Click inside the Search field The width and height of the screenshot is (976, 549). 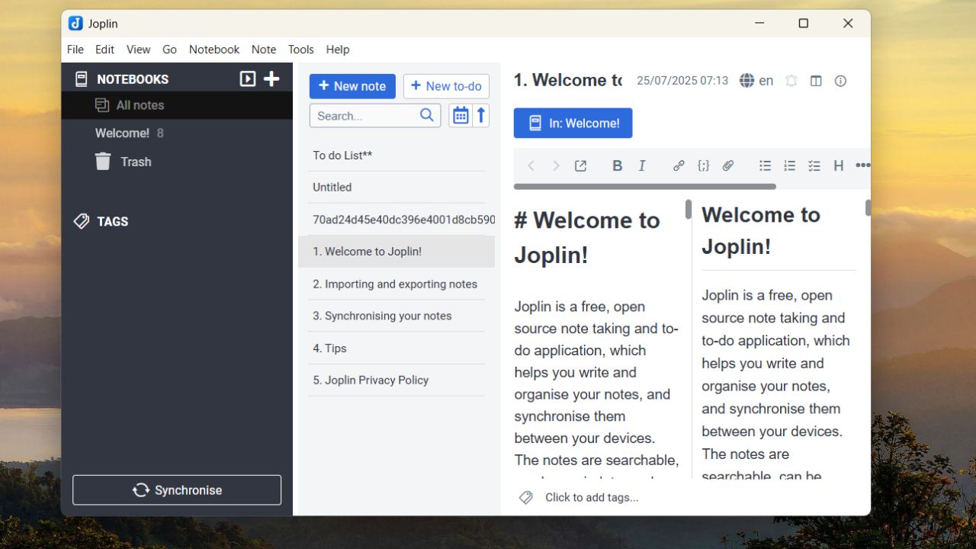366,115
